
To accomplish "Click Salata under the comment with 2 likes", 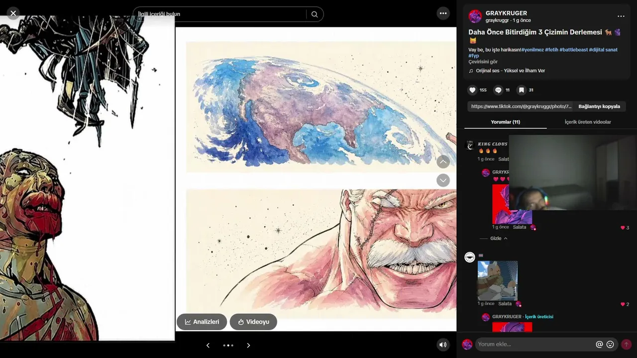I will [x=505, y=304].
